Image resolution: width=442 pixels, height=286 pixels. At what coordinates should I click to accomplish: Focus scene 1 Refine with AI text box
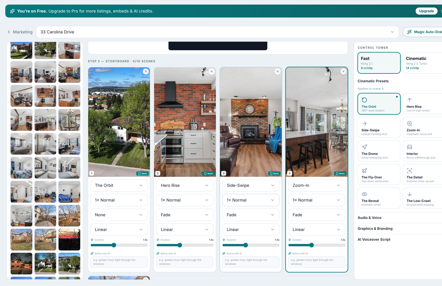119,262
